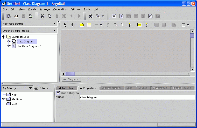Viewport: 197px width, 128px height.
Task: Create a new Class Diagram from toolbar
Action: 114,16
